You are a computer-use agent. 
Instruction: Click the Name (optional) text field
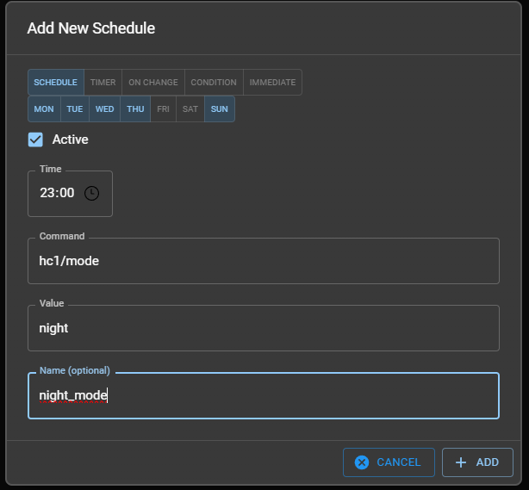[263, 396]
